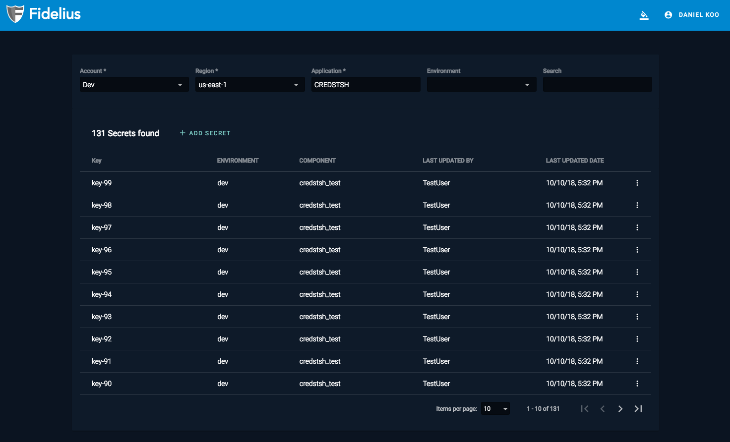Click credstsh_test in the key-90 row
Screen dimensions: 730x442
click(320, 384)
